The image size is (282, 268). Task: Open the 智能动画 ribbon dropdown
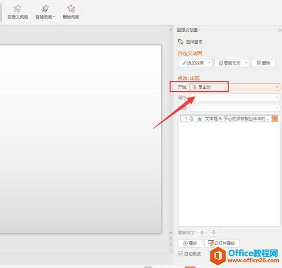[45, 12]
